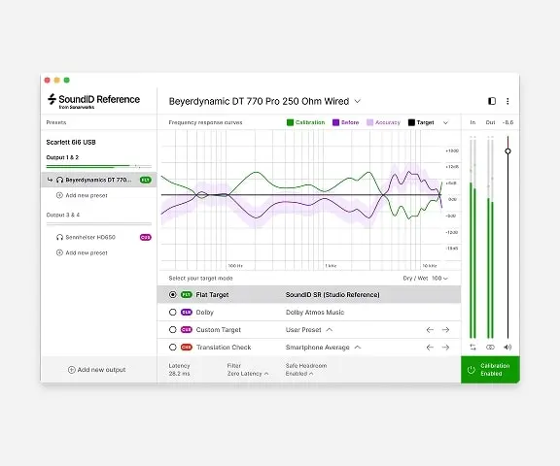Screen dimensions: 560x466
Task: Select the Output 3 & 4 section
Action: (63, 215)
